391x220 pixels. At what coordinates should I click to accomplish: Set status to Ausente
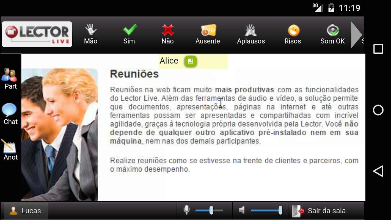tap(208, 34)
